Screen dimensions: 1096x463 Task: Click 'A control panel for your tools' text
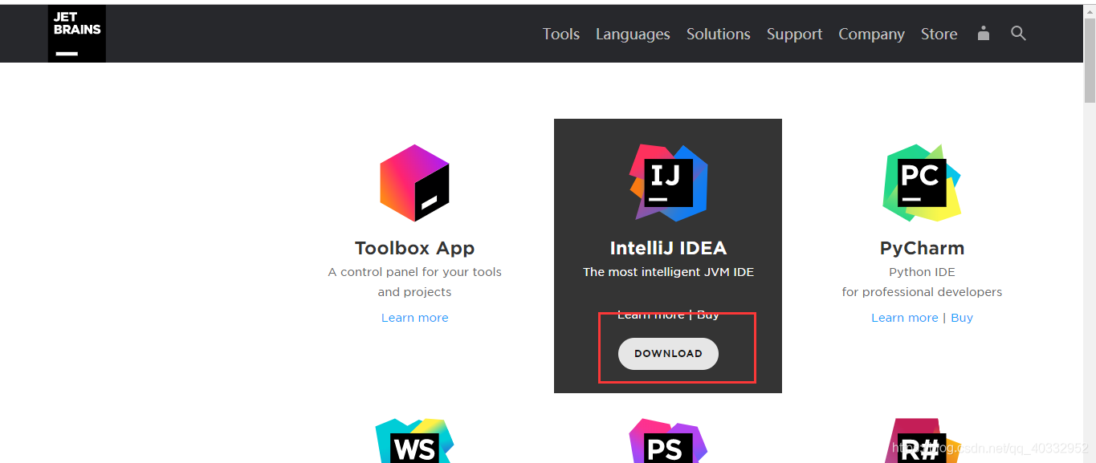click(414, 272)
